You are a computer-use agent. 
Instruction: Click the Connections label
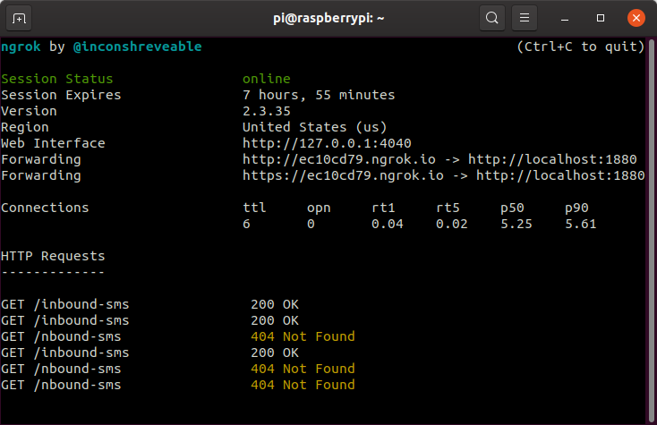(45, 208)
